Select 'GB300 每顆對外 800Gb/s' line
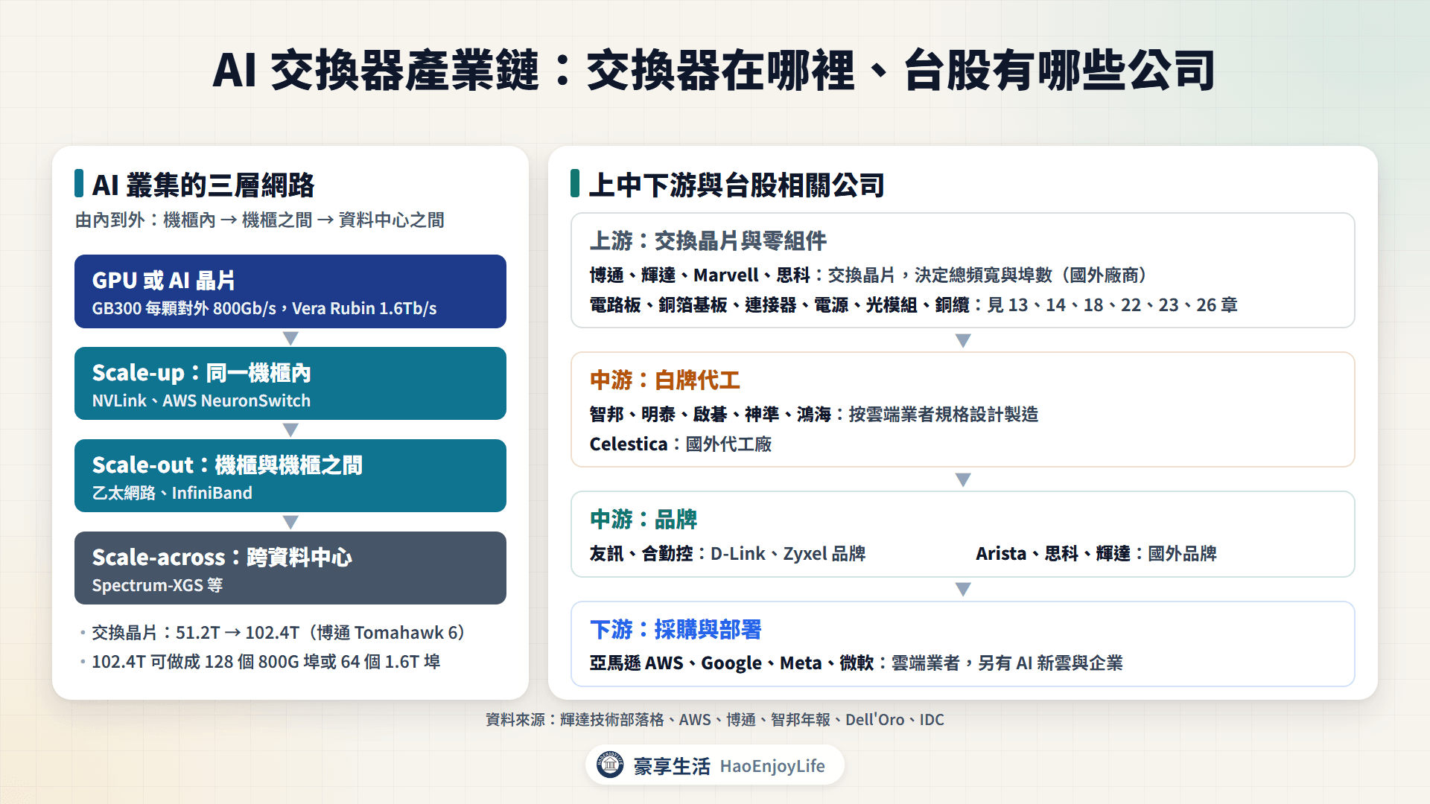The image size is (1430, 804). click(264, 308)
